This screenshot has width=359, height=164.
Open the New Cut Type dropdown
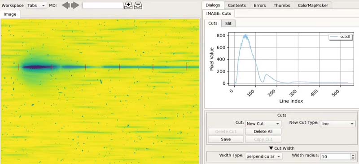[x=337, y=124]
